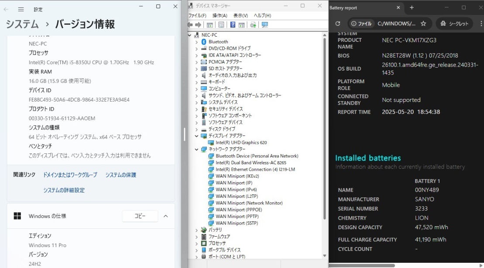Scan for hardware changes toolbar icon
This screenshot has height=268, width=484.
tap(265, 25)
